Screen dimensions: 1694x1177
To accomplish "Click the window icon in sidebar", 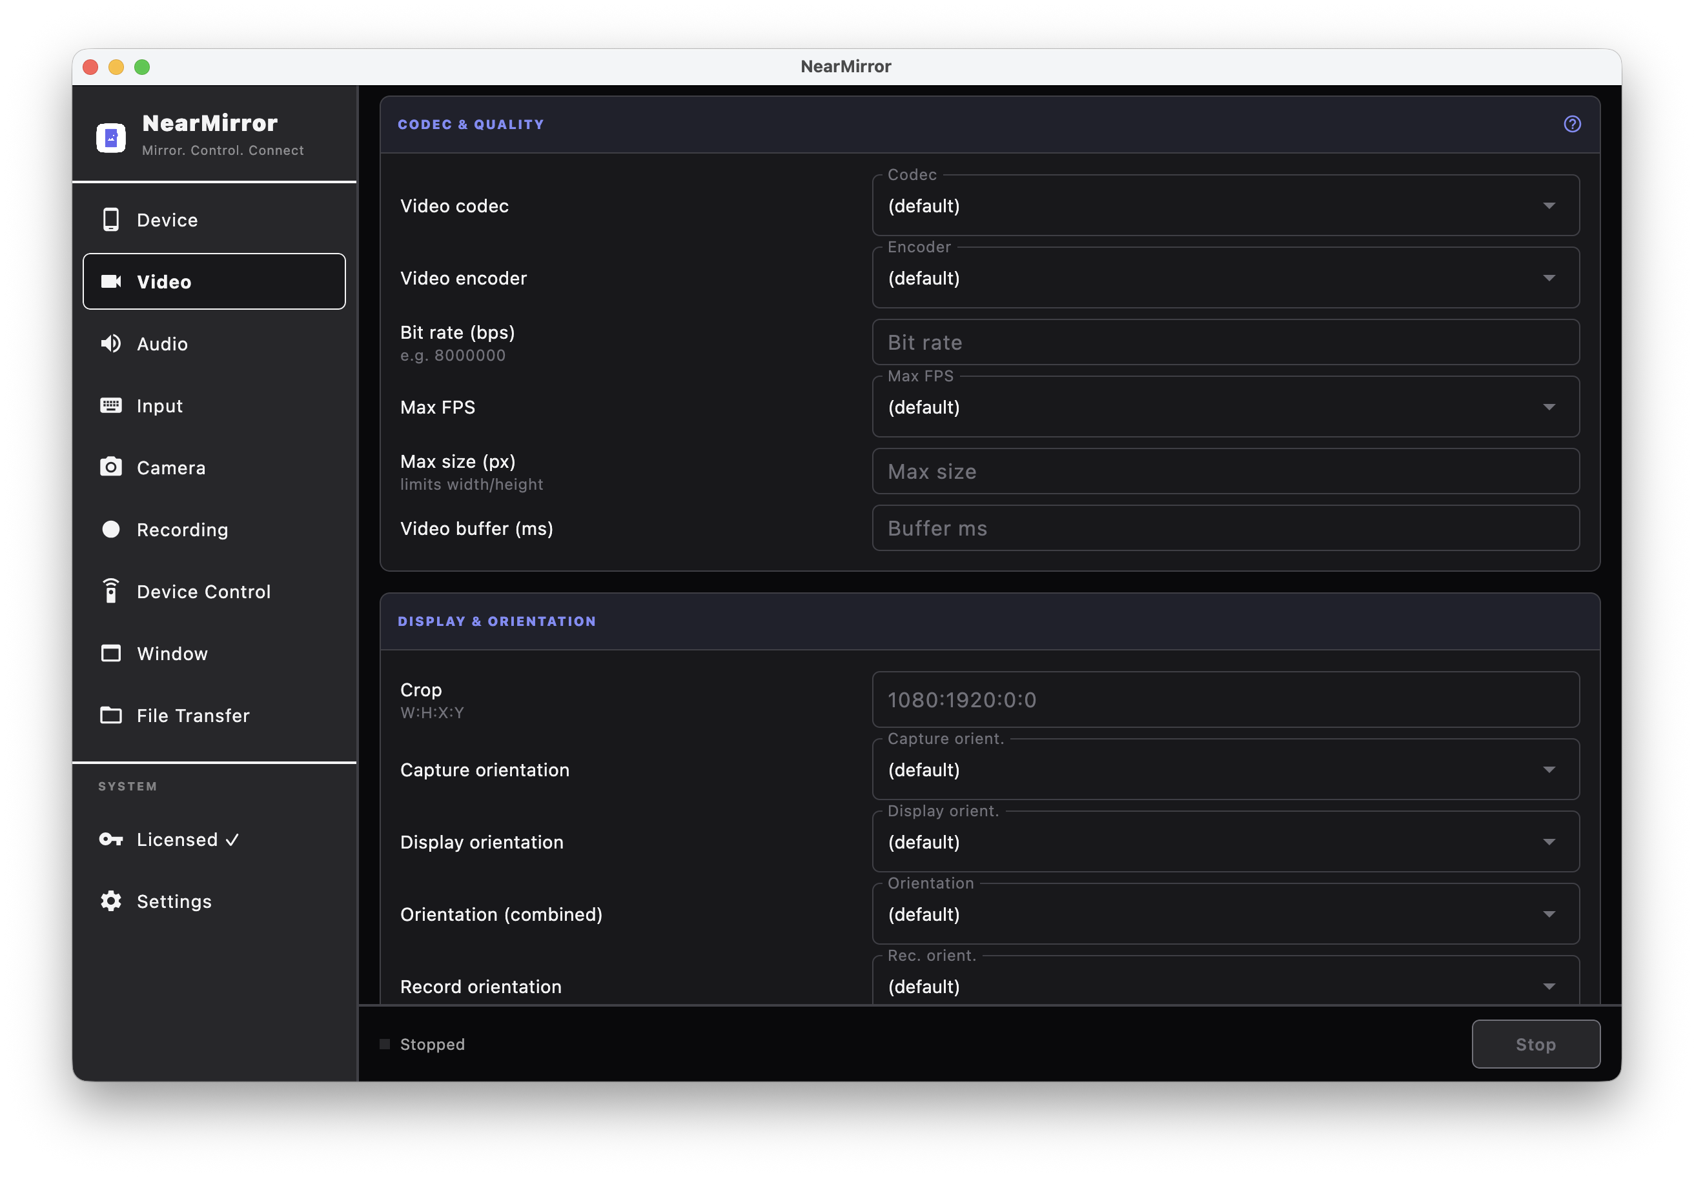I will coord(110,652).
